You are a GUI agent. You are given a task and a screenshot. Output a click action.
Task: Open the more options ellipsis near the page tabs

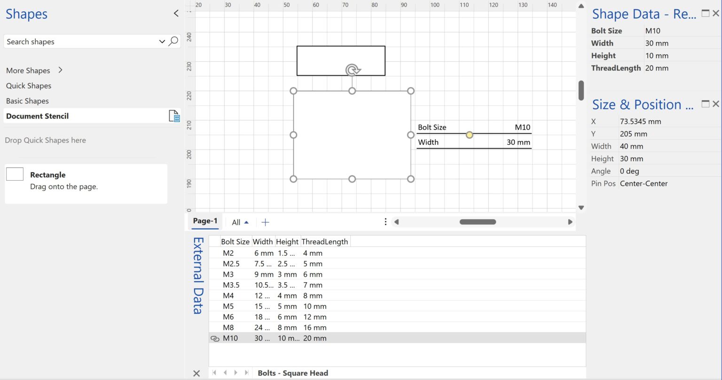click(x=385, y=221)
